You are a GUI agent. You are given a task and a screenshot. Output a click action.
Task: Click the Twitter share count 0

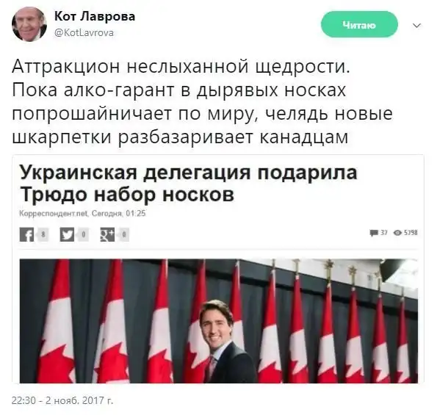[x=83, y=234]
